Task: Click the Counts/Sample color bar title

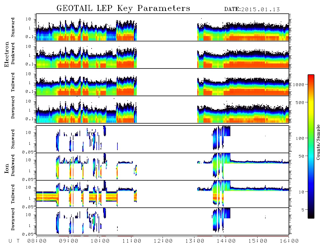Action: pos(318,142)
